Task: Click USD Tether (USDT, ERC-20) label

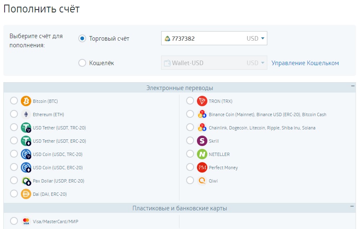Action: tap(60, 141)
